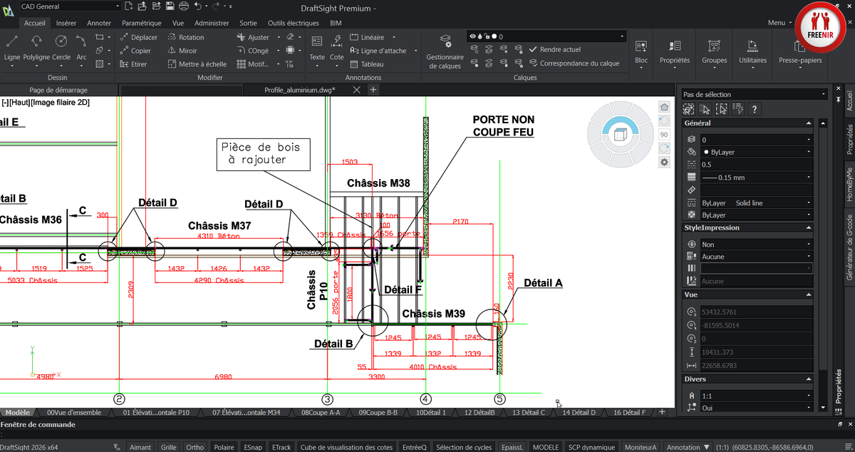Click the Copier tool
The image size is (855, 452).
[x=135, y=51]
